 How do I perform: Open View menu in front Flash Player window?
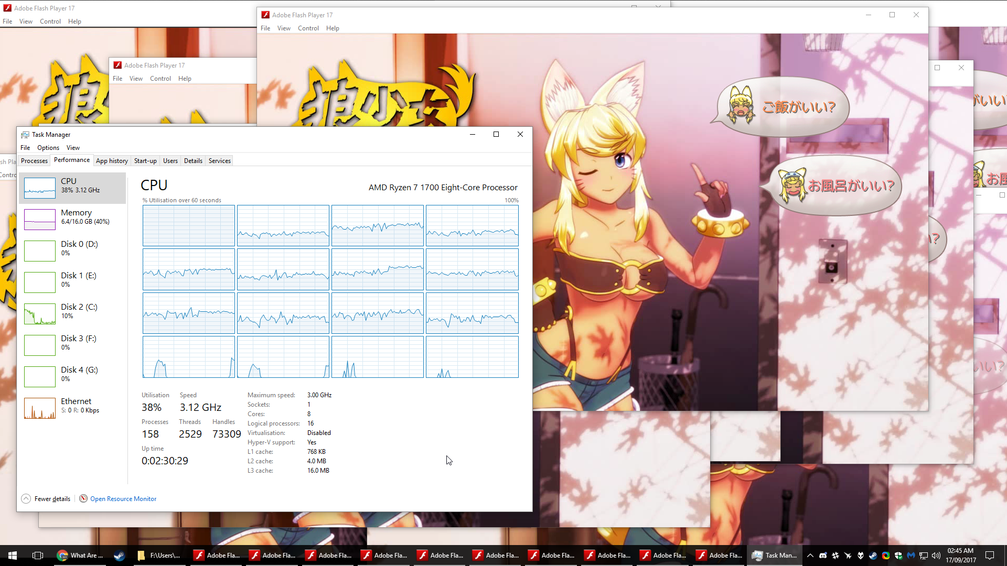pos(284,28)
